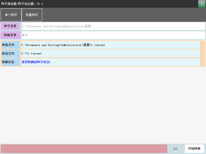206x154 pixels.
Task: Focus the conversion directory field showing C:\
Action: click(x=113, y=35)
